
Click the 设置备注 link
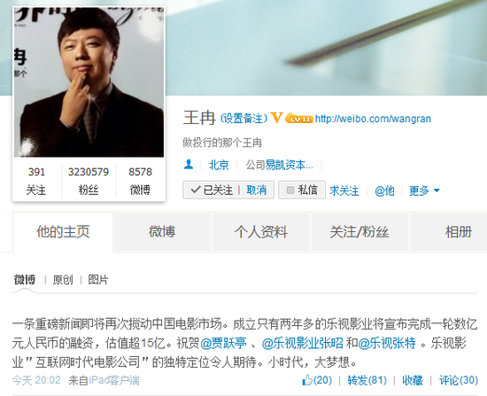tap(243, 118)
